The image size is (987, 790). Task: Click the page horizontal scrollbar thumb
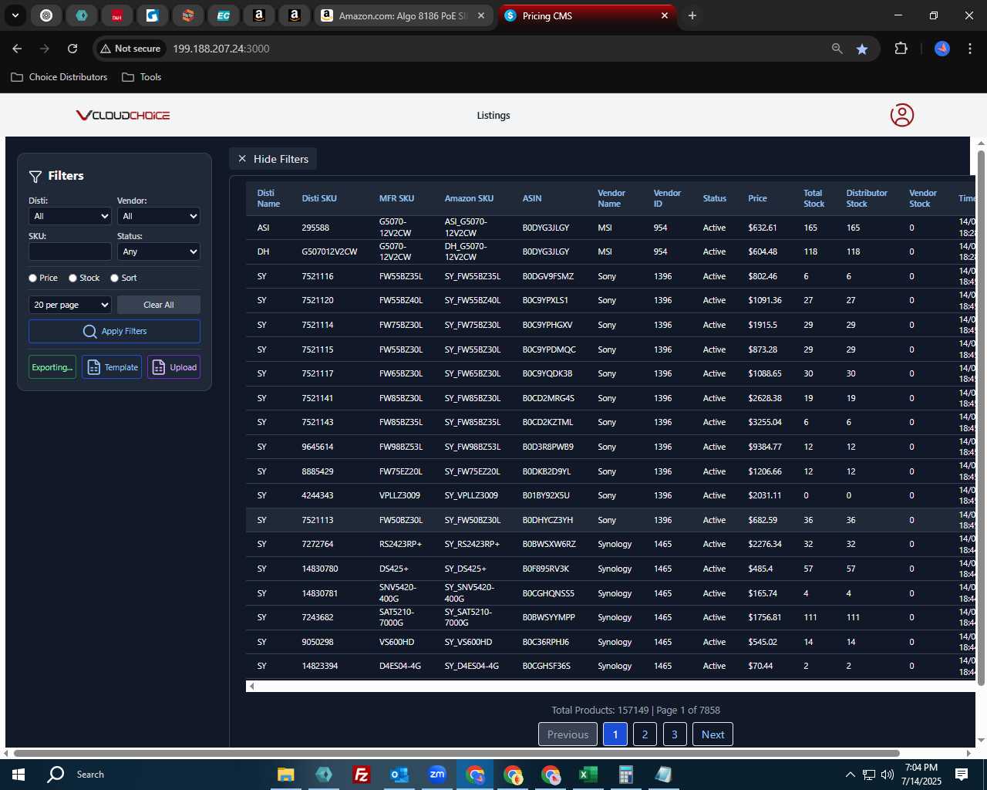coord(456,753)
